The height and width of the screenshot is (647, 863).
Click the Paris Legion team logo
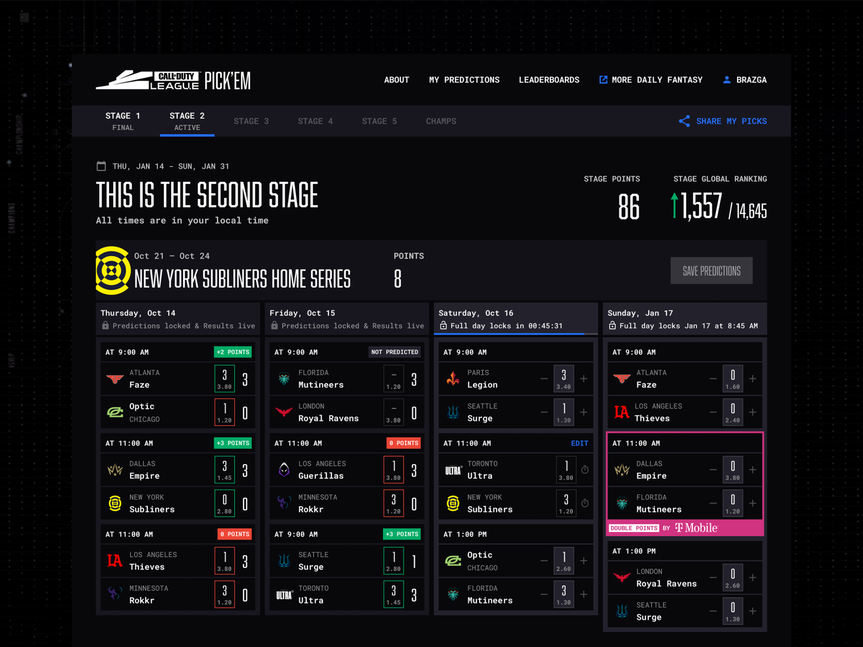pos(453,379)
